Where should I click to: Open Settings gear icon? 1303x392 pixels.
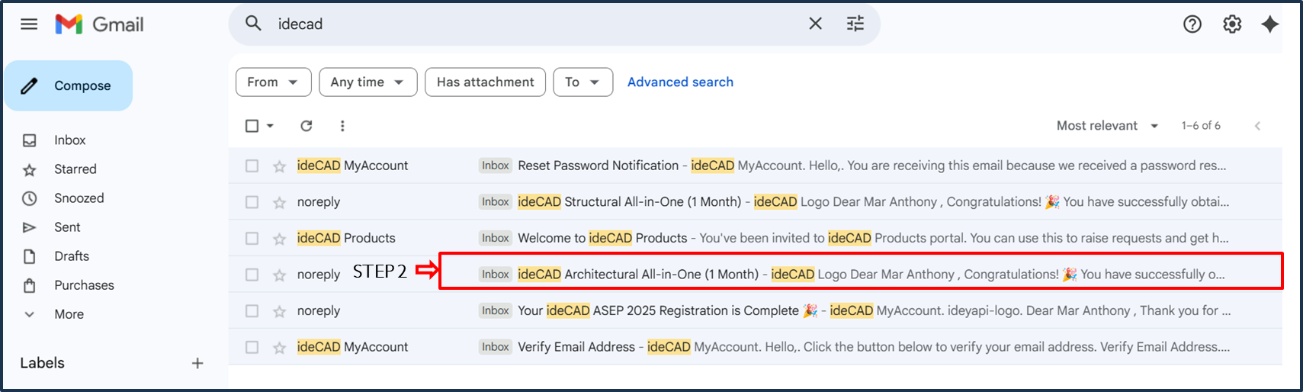click(1232, 24)
